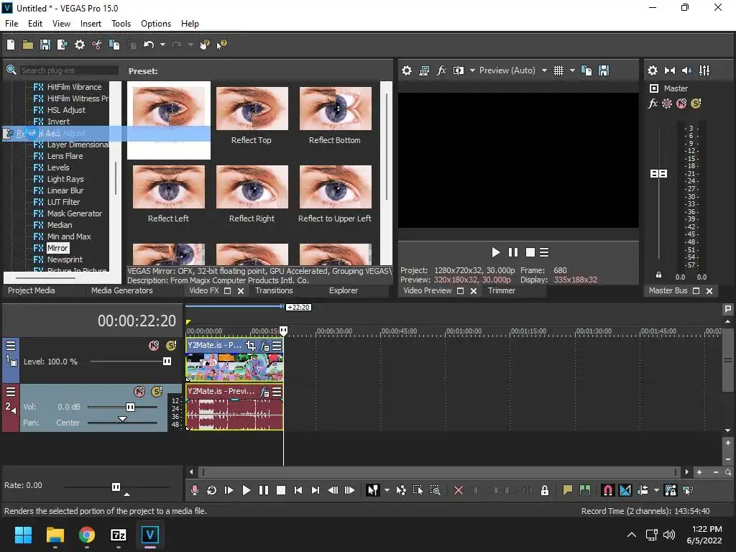
Task: Copy snapshot to clipboard in preview
Action: tap(586, 70)
